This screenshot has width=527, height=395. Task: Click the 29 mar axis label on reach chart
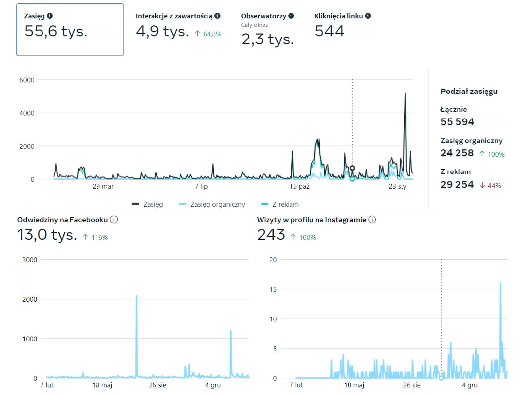click(x=103, y=186)
